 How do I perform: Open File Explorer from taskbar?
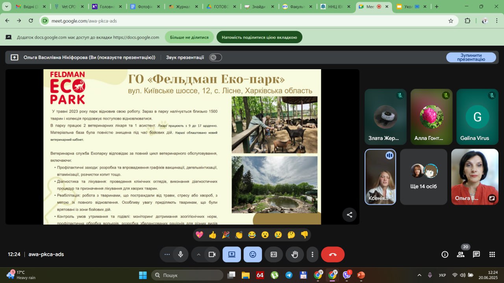(246, 275)
